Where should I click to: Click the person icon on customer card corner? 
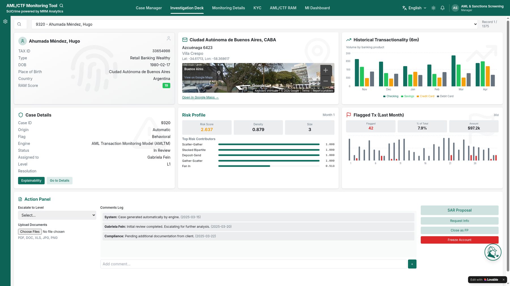[x=169, y=38]
